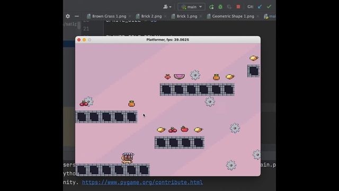Click the player character sprite in game
Image resolution: width=339 pixels, height=191 pixels.
click(128, 158)
